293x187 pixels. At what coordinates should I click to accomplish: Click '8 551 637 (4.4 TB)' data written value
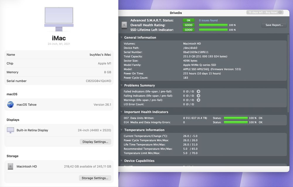(195, 118)
